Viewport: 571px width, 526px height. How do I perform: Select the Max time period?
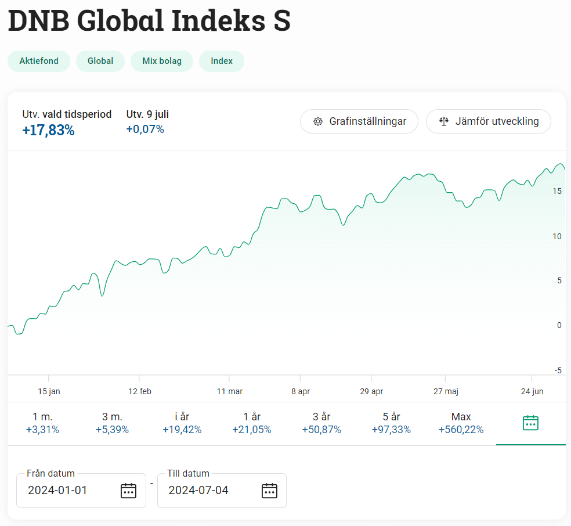461,423
